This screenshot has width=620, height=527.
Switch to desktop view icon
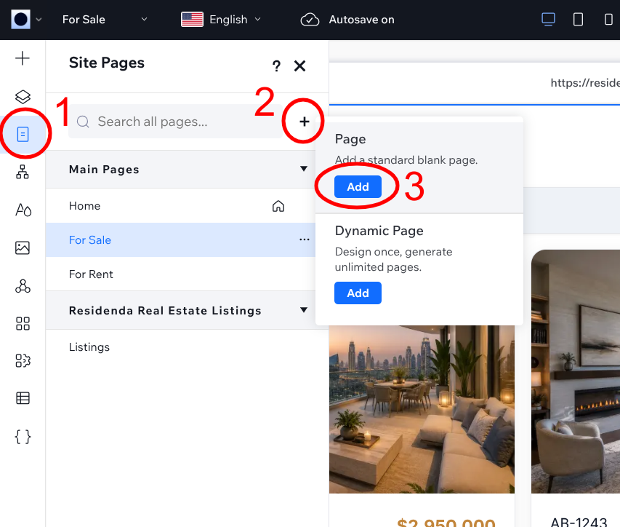tap(548, 19)
